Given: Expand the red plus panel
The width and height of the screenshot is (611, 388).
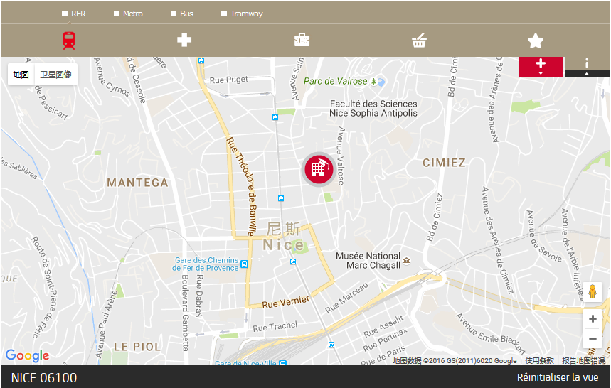Looking at the screenshot, I should (541, 67).
